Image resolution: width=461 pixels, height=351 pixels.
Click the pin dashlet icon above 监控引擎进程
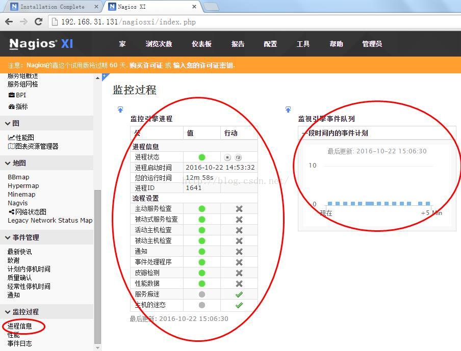pyautogui.click(x=120, y=110)
